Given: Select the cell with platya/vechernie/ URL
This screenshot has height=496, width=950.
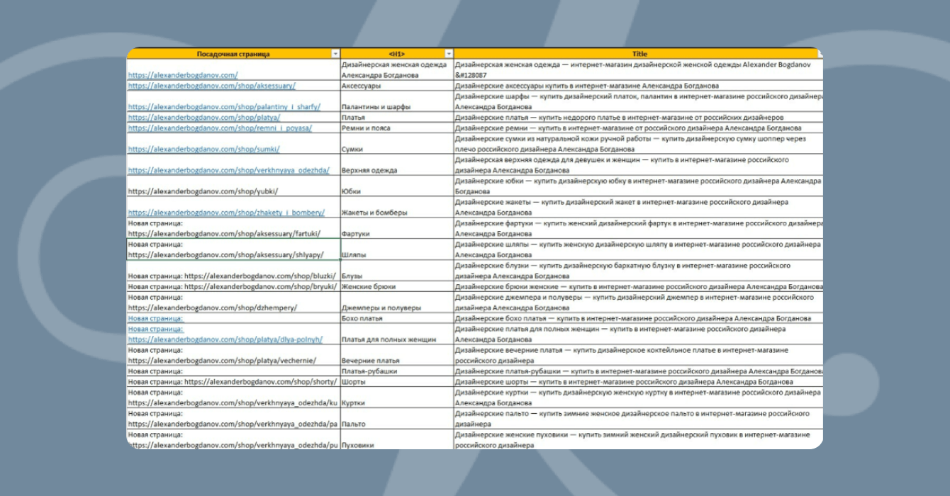Looking at the screenshot, I should [233, 356].
